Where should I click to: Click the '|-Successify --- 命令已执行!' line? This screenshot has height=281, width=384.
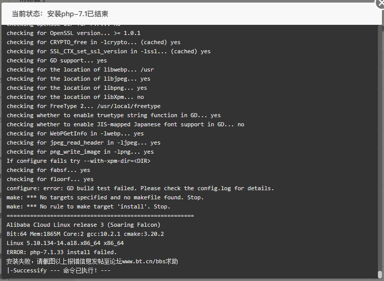(58, 270)
